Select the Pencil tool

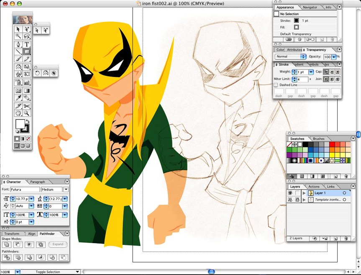point(27,59)
